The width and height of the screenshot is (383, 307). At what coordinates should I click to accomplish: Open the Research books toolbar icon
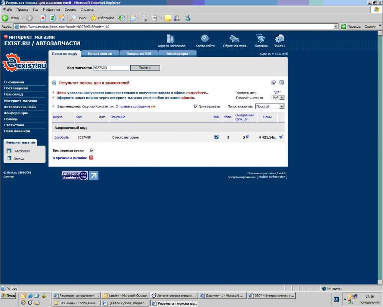tap(177, 18)
